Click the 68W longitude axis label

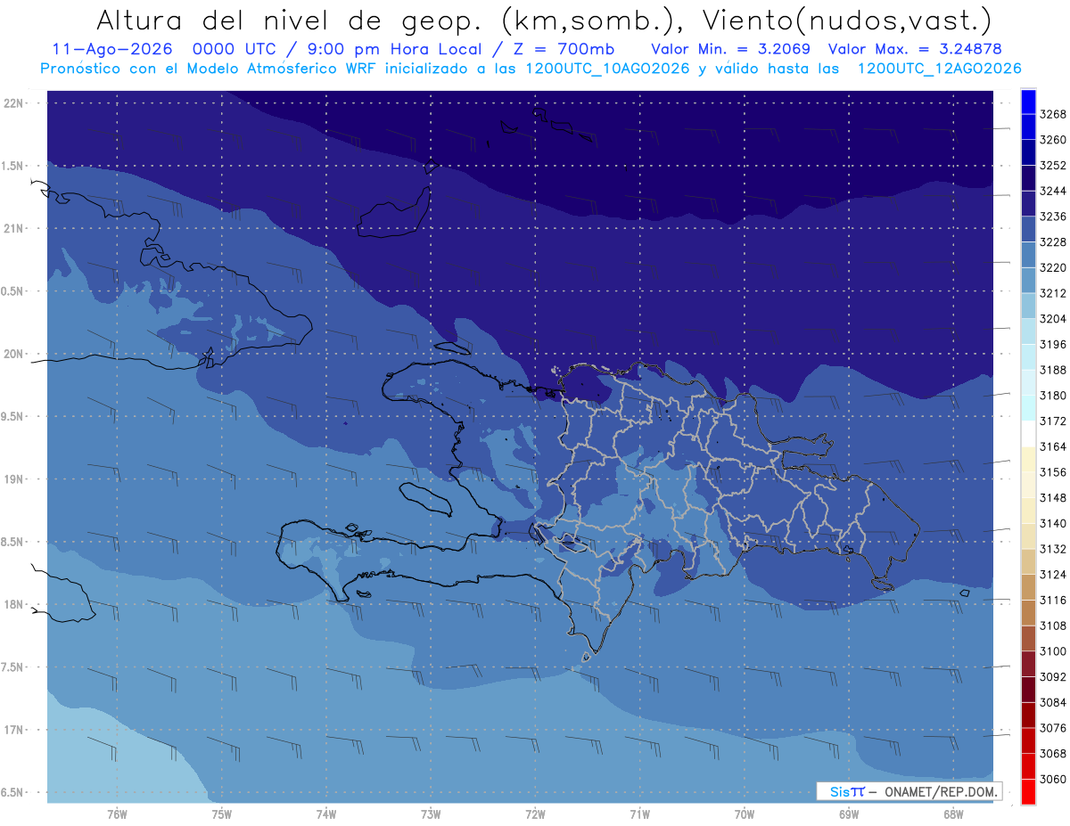click(x=952, y=814)
